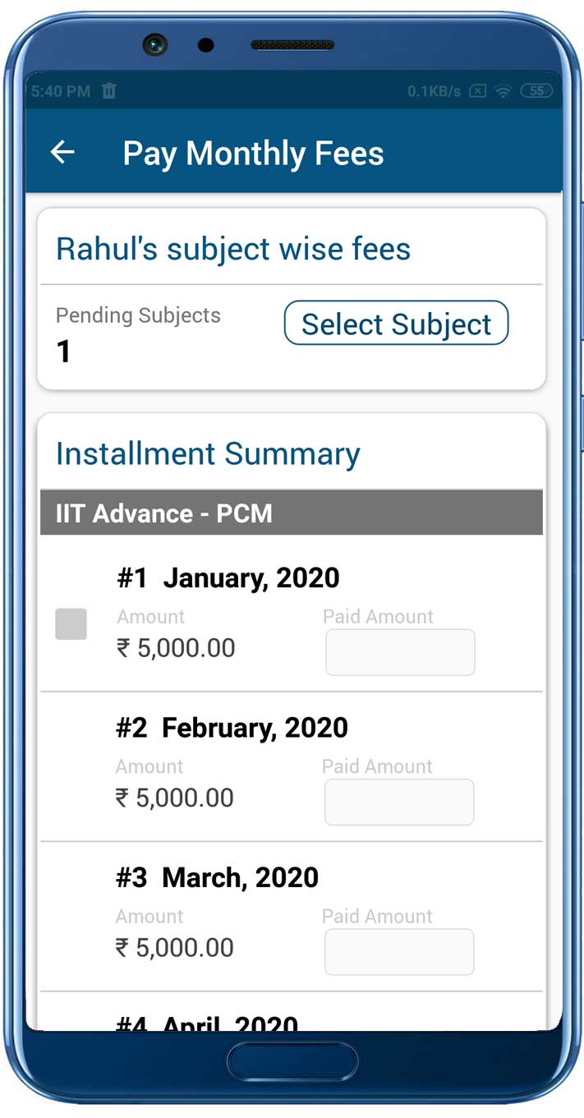
Task: Click the Paid Amount field for February
Action: pyautogui.click(x=399, y=802)
